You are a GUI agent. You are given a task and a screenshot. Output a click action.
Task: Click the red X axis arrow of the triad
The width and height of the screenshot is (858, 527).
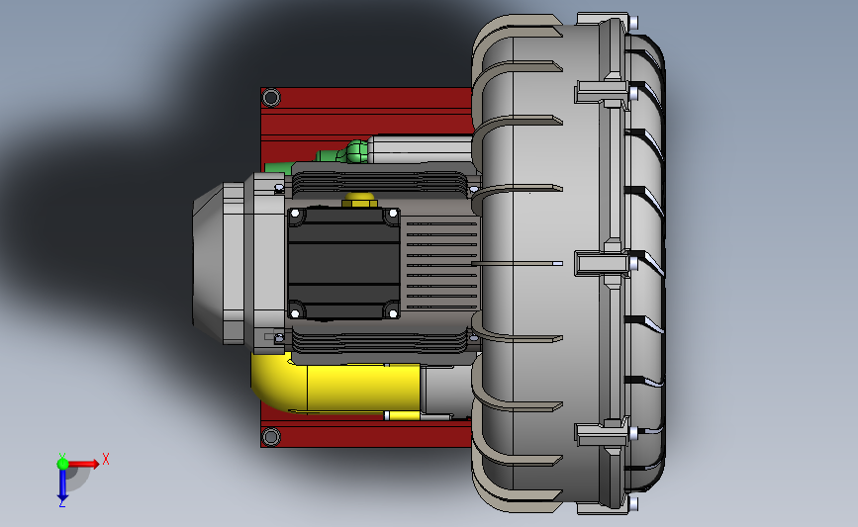coord(84,464)
